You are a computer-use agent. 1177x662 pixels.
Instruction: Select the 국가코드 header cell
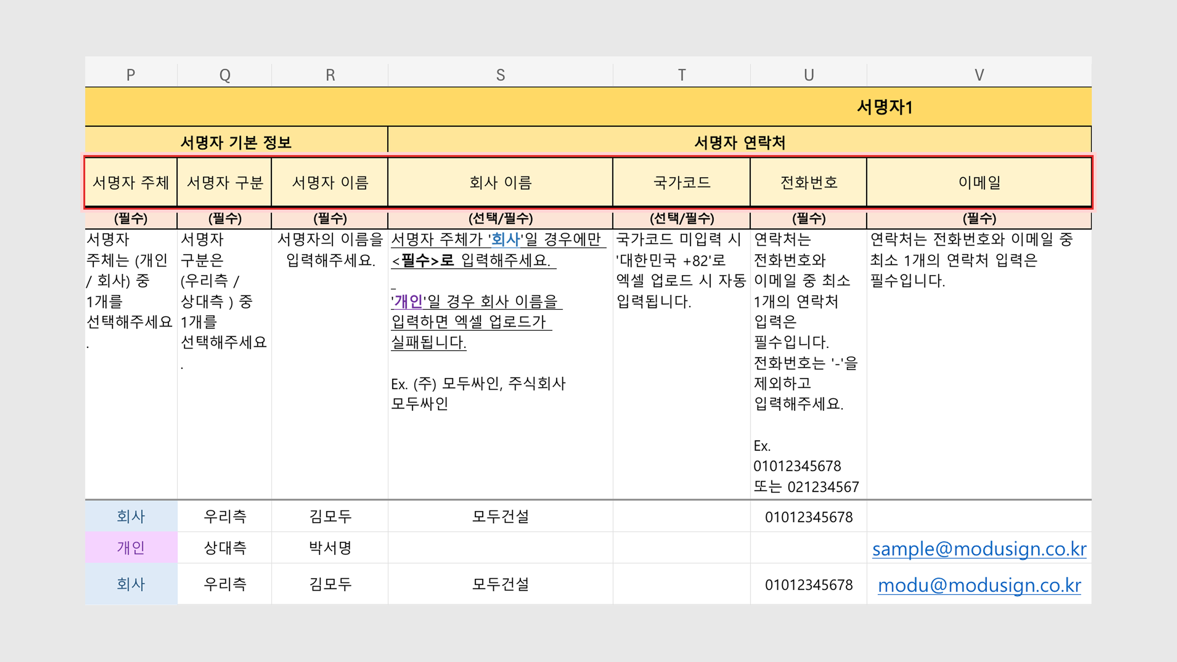[x=681, y=183]
